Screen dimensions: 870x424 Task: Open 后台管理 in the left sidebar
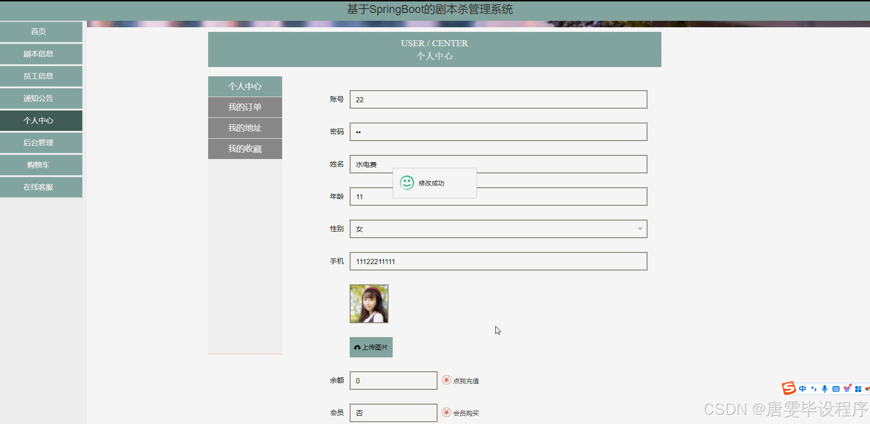click(x=41, y=142)
